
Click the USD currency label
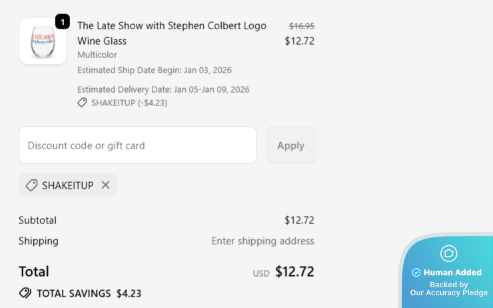click(x=261, y=273)
